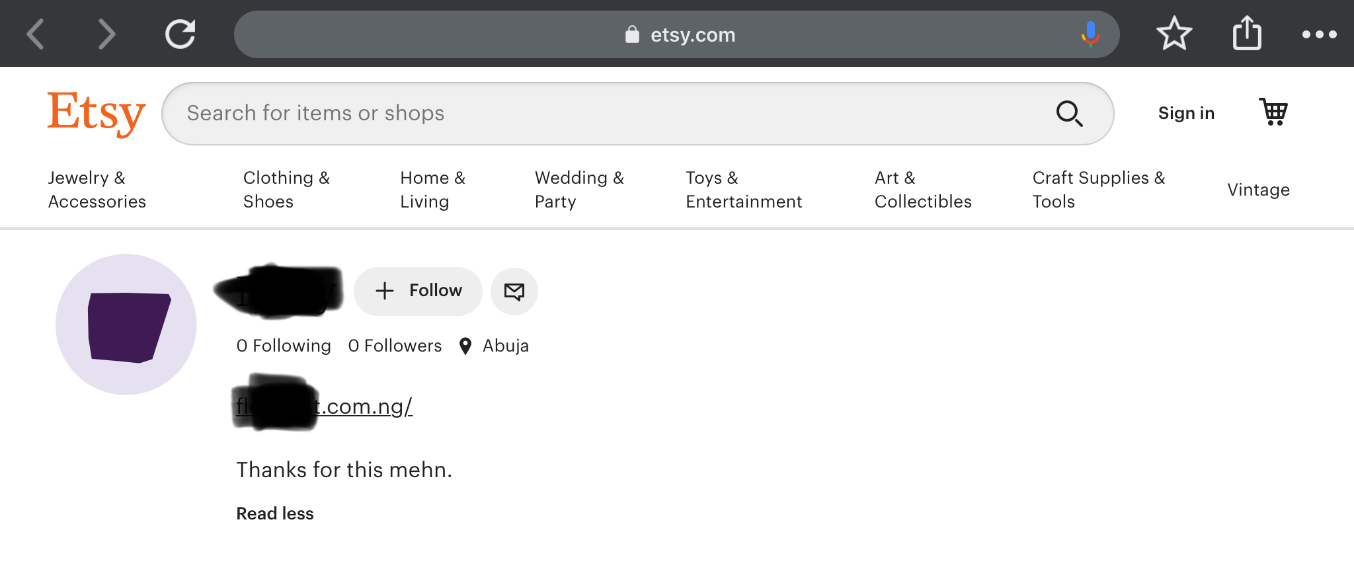The width and height of the screenshot is (1354, 571).
Task: Open the shopping cart
Action: (1273, 112)
